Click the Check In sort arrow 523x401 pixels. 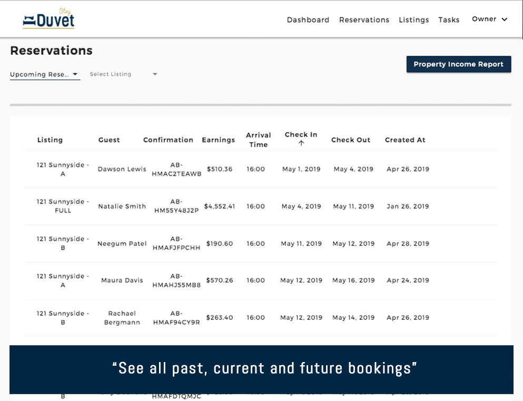pos(301,144)
